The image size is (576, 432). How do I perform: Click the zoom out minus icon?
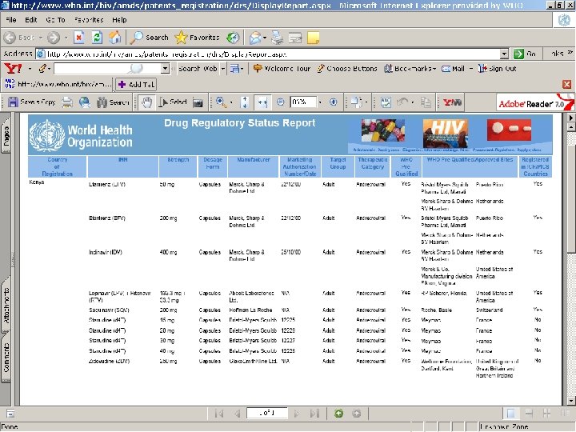pos(280,102)
